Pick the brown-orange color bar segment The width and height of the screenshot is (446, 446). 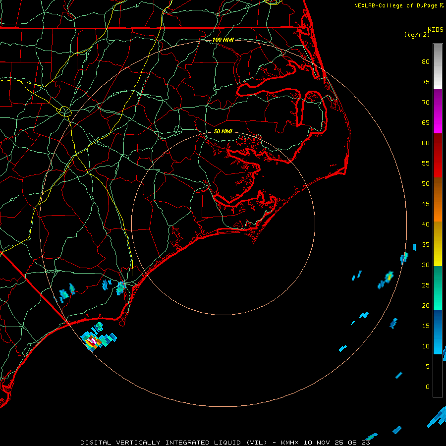pyautogui.click(x=438, y=199)
